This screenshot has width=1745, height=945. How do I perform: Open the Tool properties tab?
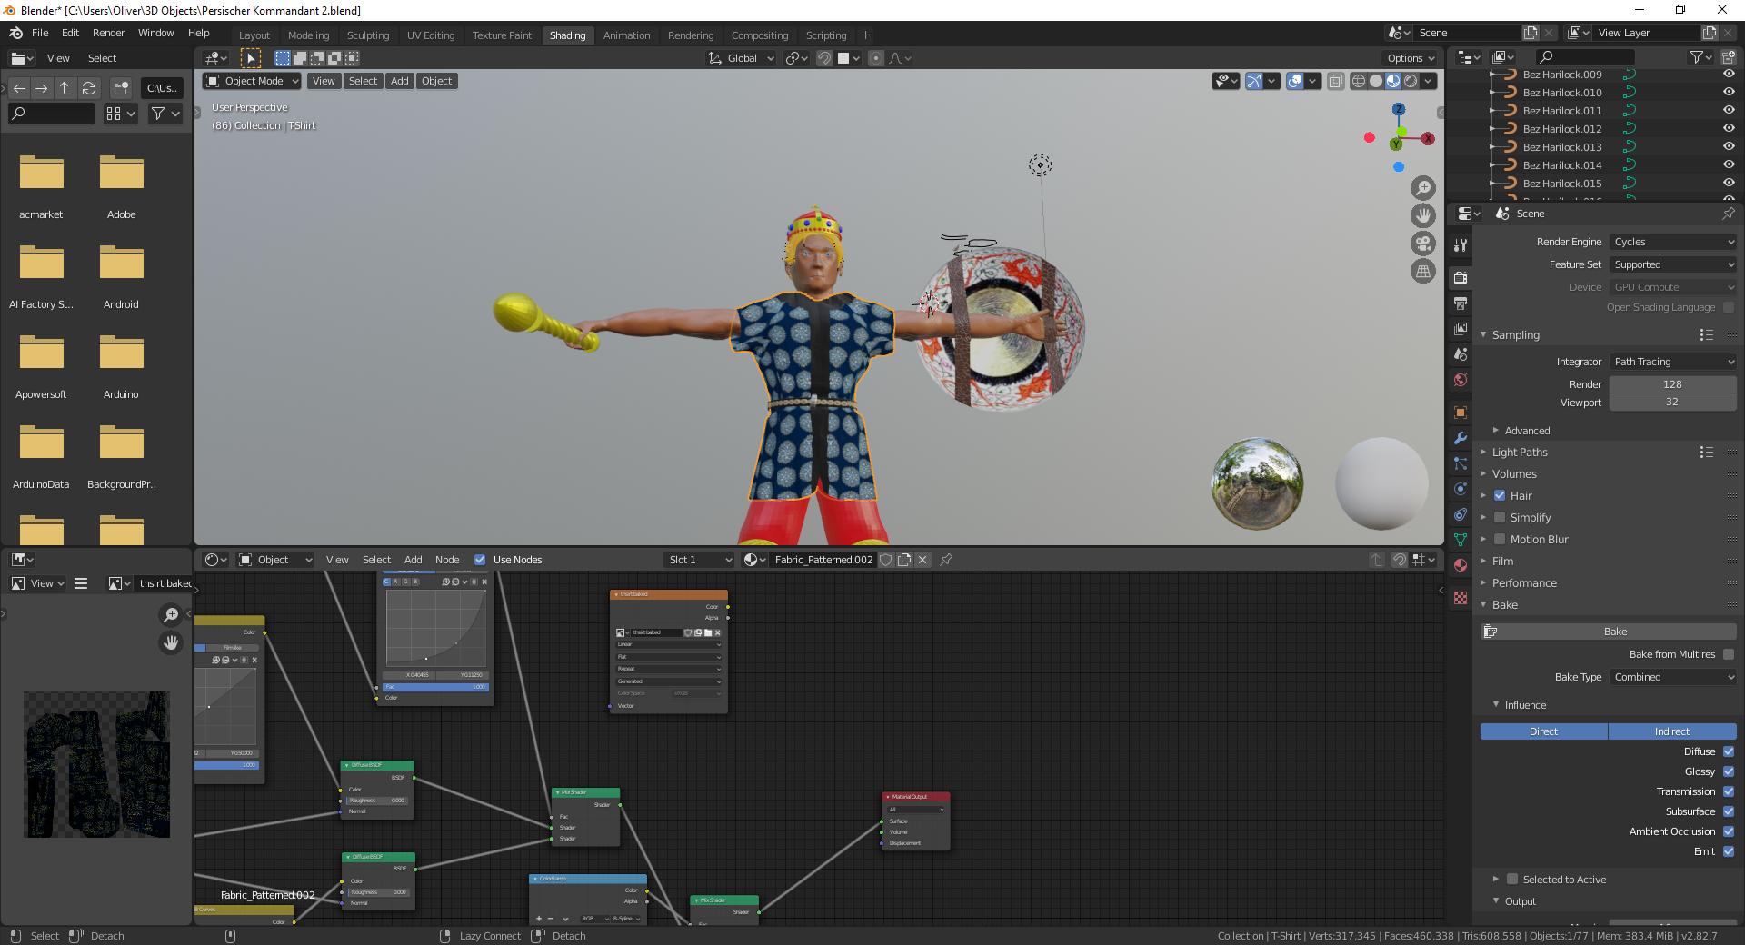[1460, 245]
